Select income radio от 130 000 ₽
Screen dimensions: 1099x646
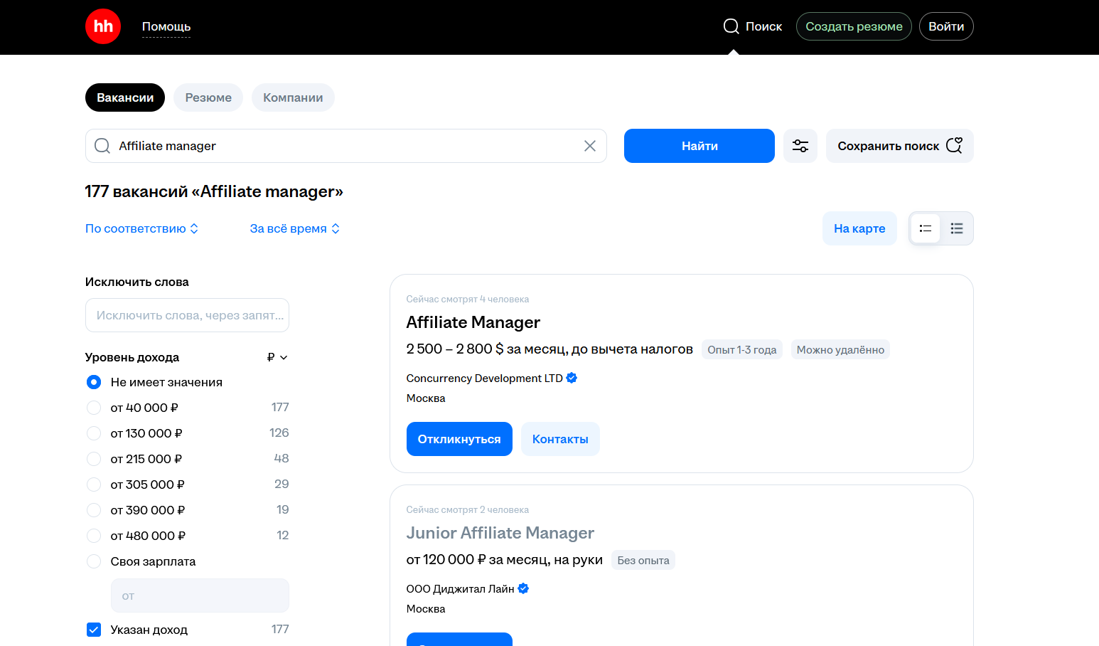click(x=94, y=433)
